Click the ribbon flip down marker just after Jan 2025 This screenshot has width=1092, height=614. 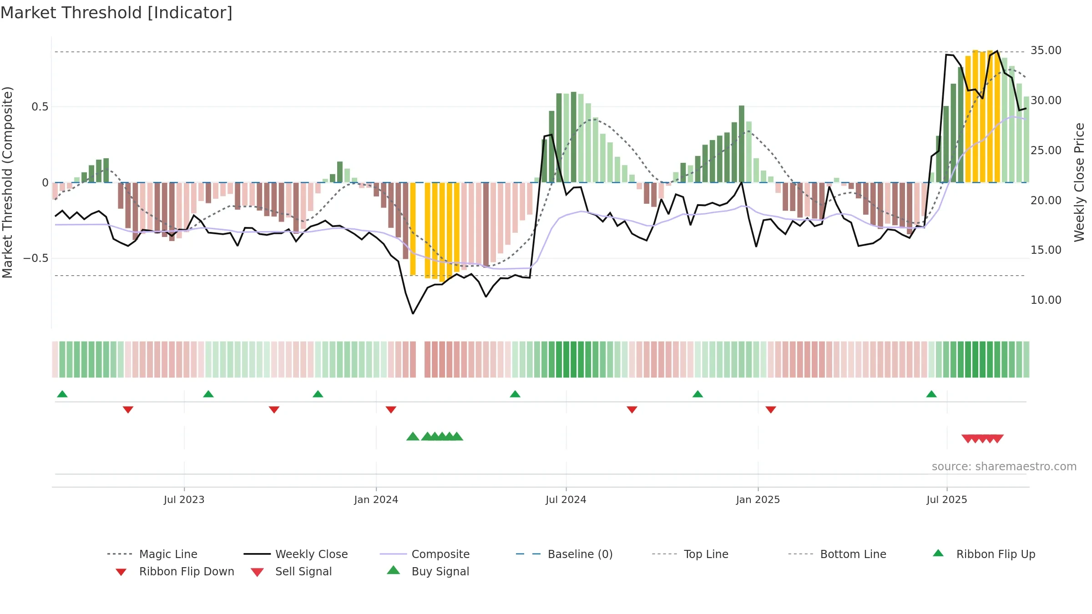(x=771, y=410)
